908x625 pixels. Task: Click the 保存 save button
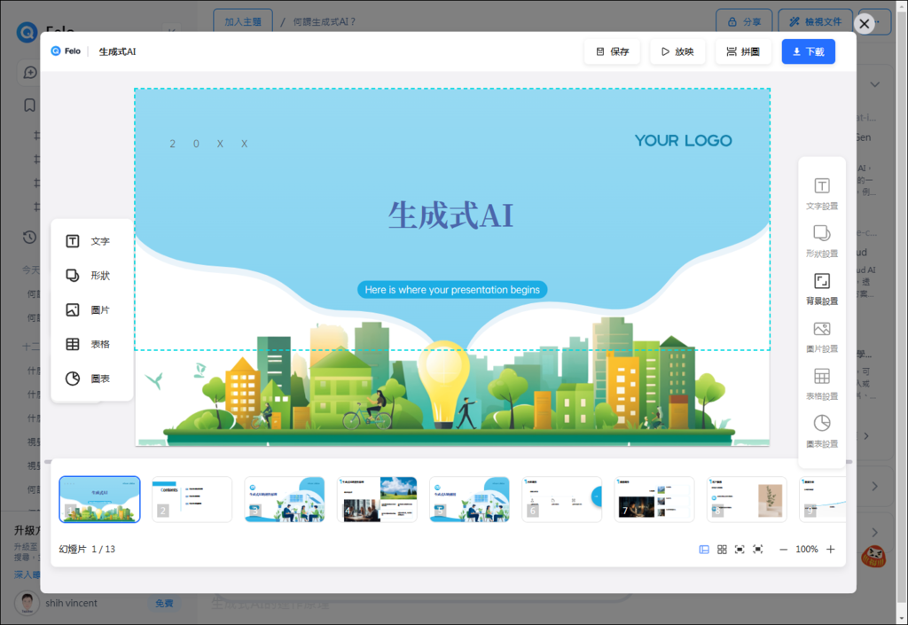coord(612,51)
